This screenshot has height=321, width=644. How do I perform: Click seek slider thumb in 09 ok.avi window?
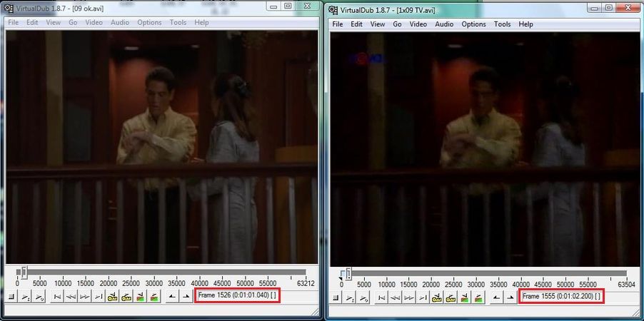25,272
